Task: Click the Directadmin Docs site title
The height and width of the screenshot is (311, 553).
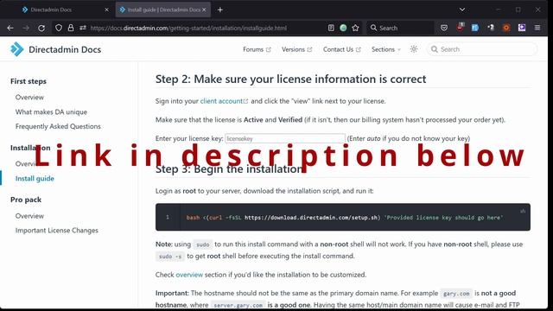Action: [65, 49]
